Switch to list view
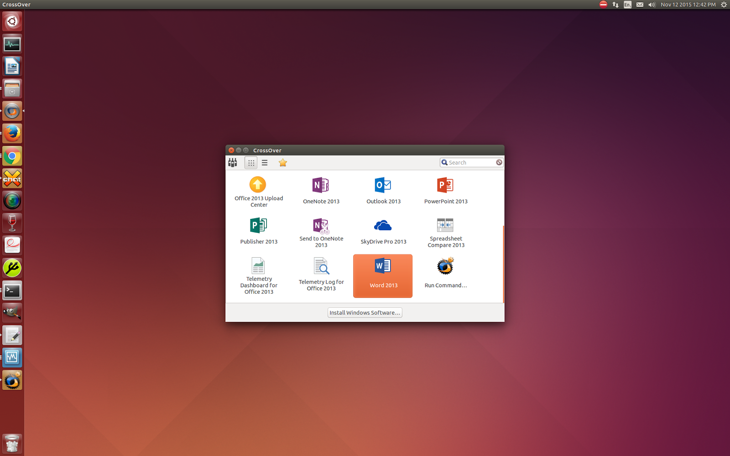 [265, 163]
